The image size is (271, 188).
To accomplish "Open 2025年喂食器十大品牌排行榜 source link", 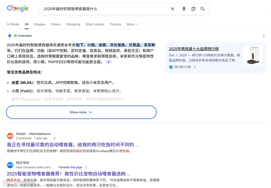I will point(194,49).
